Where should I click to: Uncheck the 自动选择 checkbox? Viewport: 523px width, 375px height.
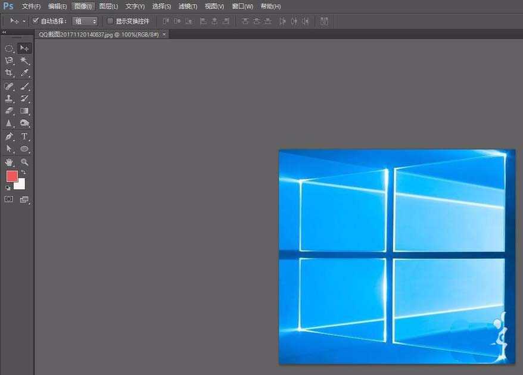coord(35,21)
